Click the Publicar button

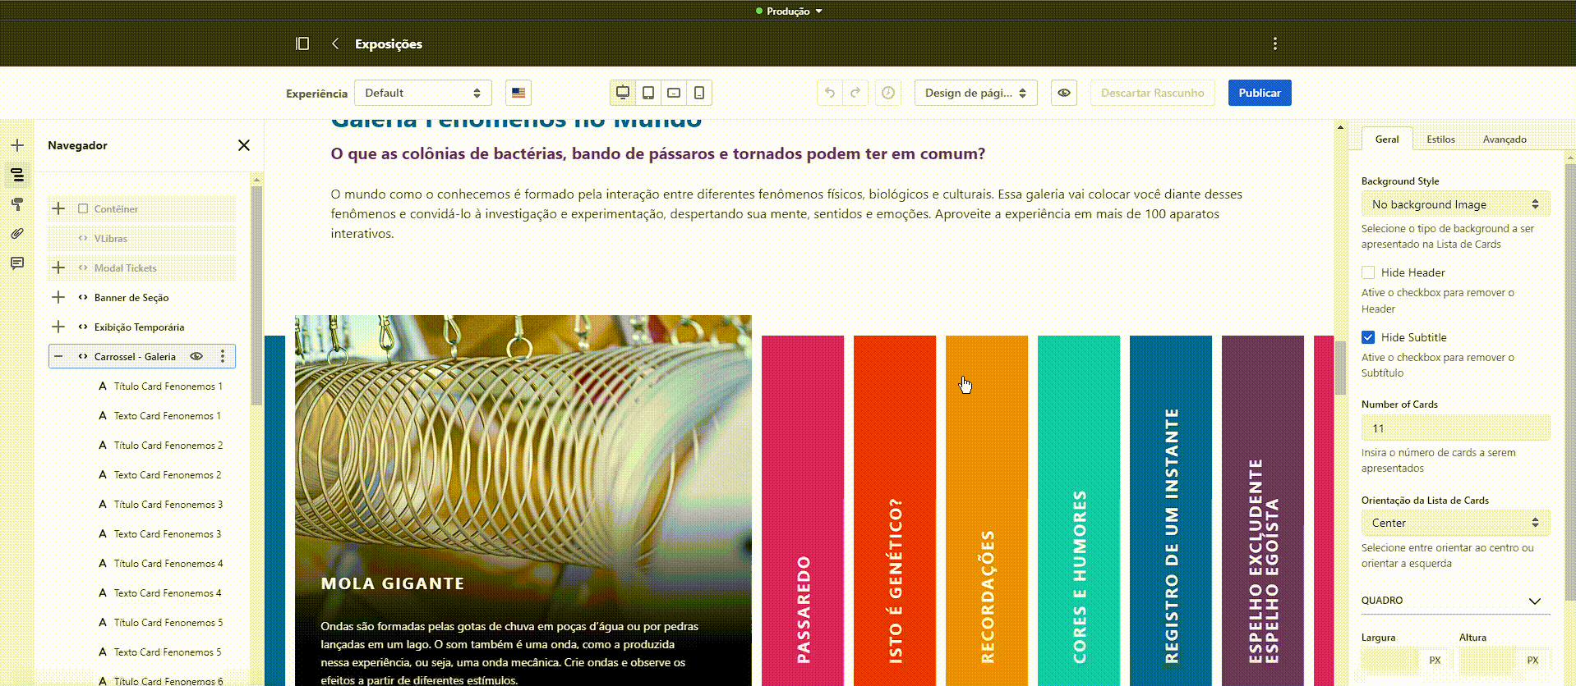[1259, 93]
